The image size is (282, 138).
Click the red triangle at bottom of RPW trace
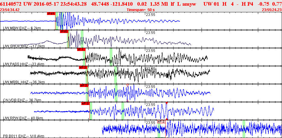[x=167, y=119]
